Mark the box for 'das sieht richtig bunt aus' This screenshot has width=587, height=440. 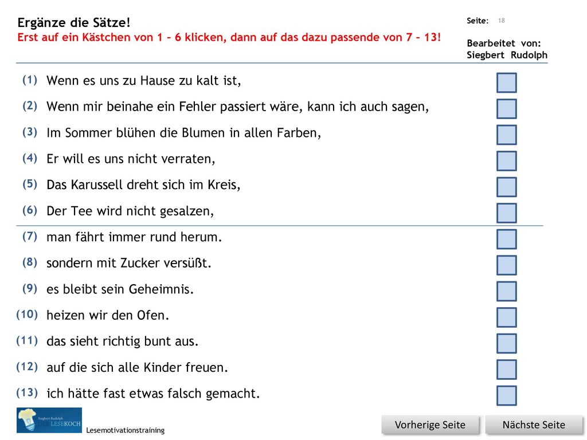507,343
